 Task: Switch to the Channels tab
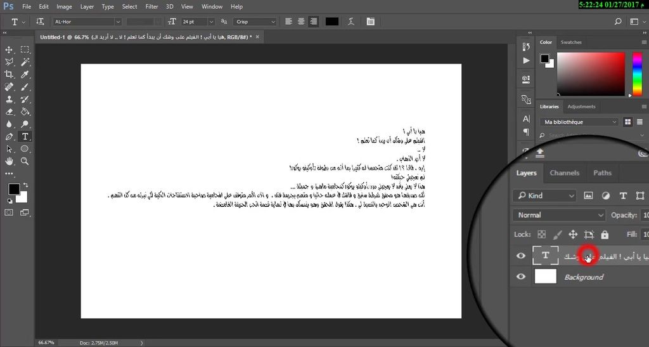pos(564,173)
